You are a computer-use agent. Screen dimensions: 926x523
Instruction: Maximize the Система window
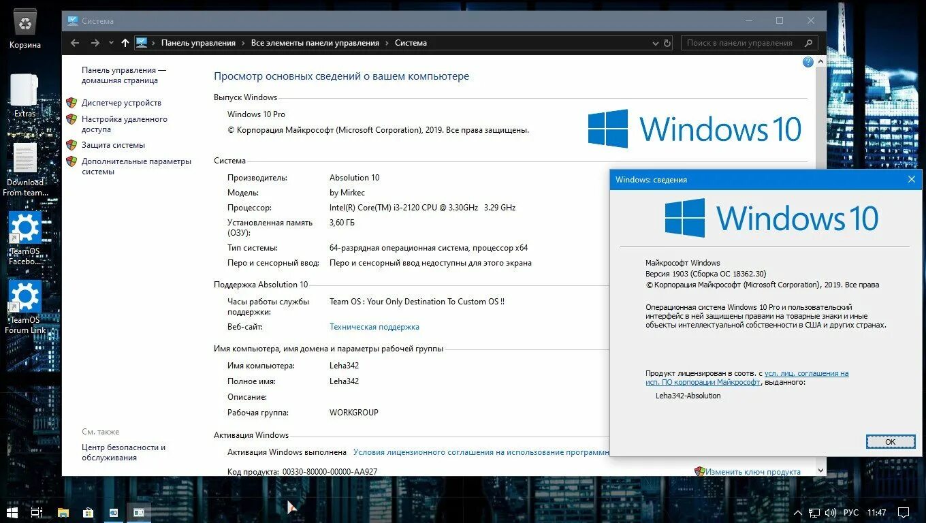pos(780,20)
